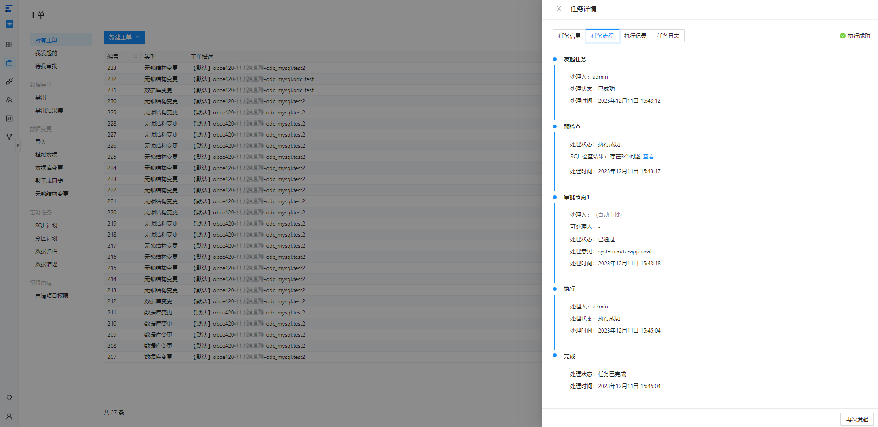The width and height of the screenshot is (878, 427).
Task: Switch to the 任务信息 tab
Action: coord(570,36)
